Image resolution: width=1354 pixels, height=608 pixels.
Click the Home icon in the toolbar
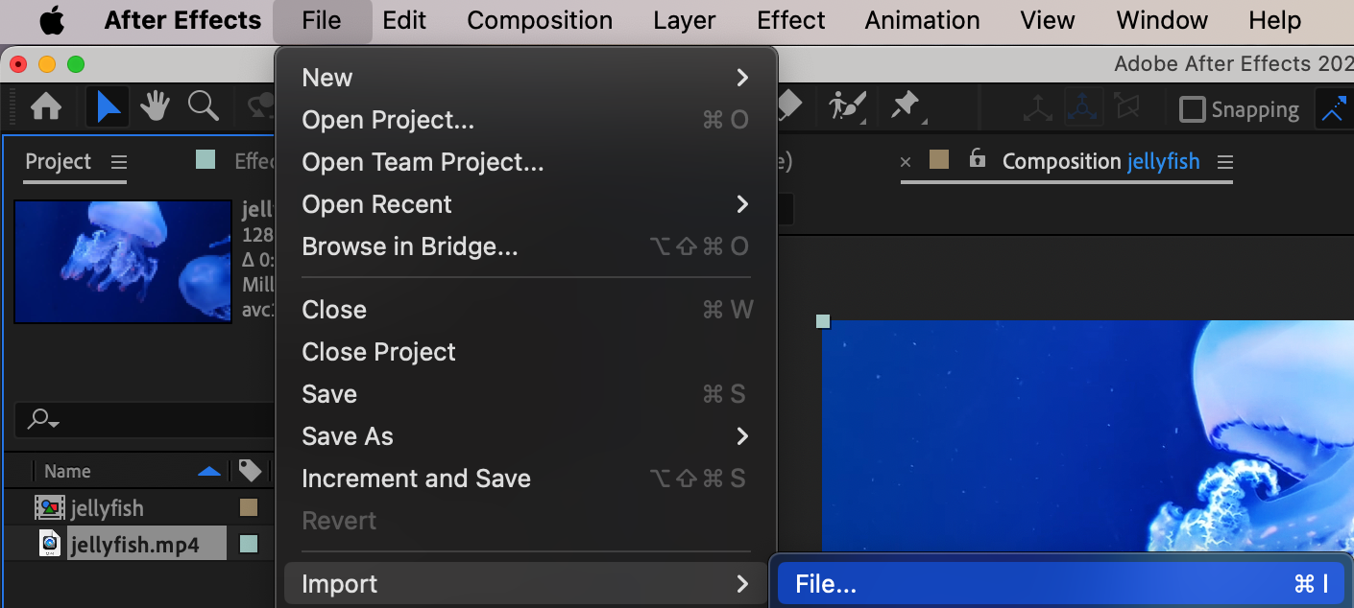(x=45, y=106)
